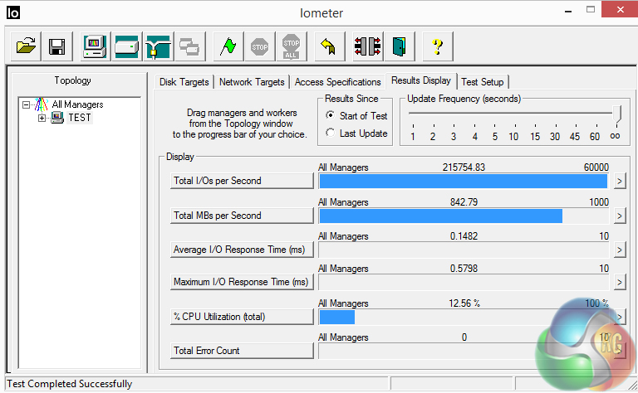Click Total I/Os per Second button
638x393 pixels.
click(x=242, y=181)
